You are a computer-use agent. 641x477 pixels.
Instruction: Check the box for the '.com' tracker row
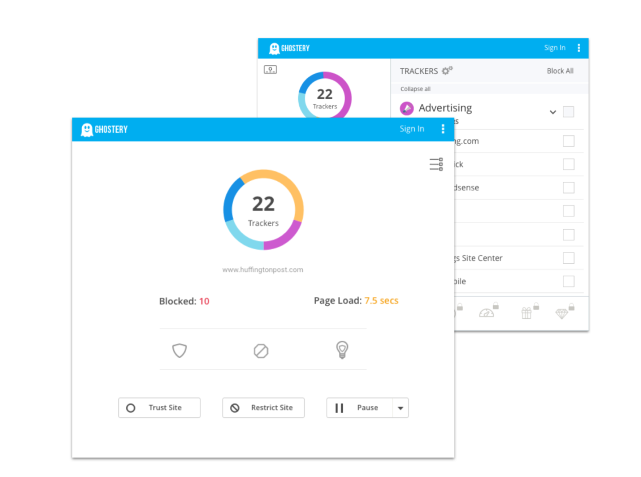click(x=568, y=141)
